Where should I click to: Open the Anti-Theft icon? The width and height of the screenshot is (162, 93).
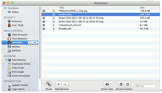pos(9,25)
